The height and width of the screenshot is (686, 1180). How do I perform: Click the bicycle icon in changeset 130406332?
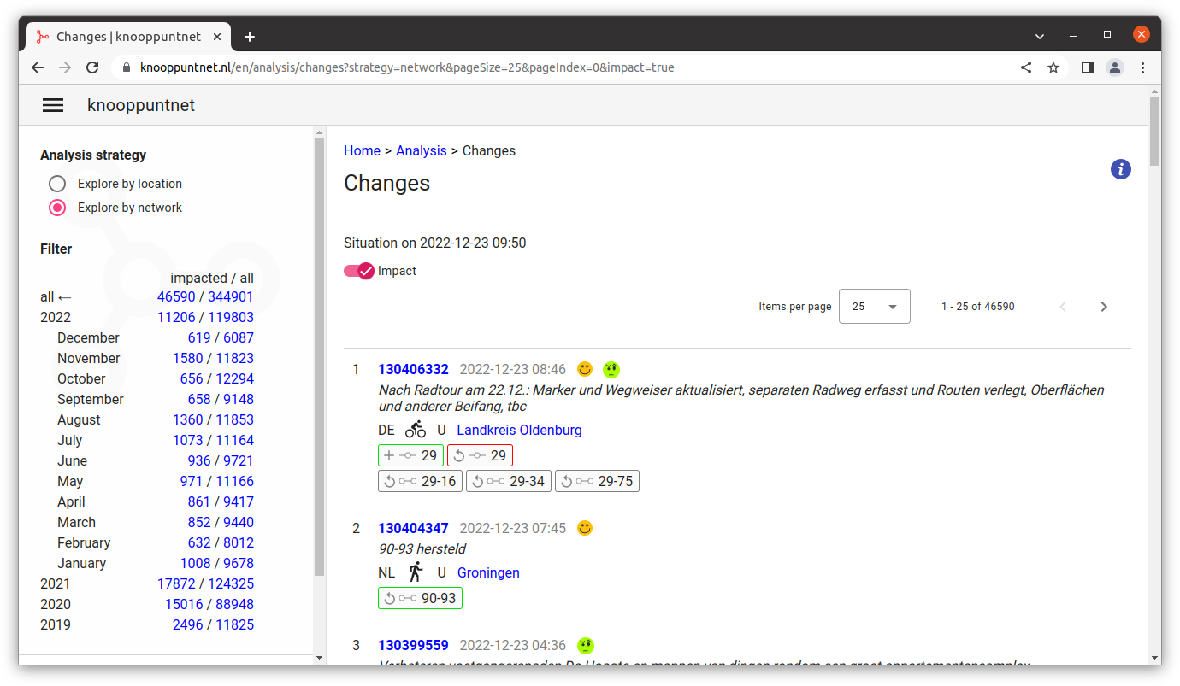(416, 430)
